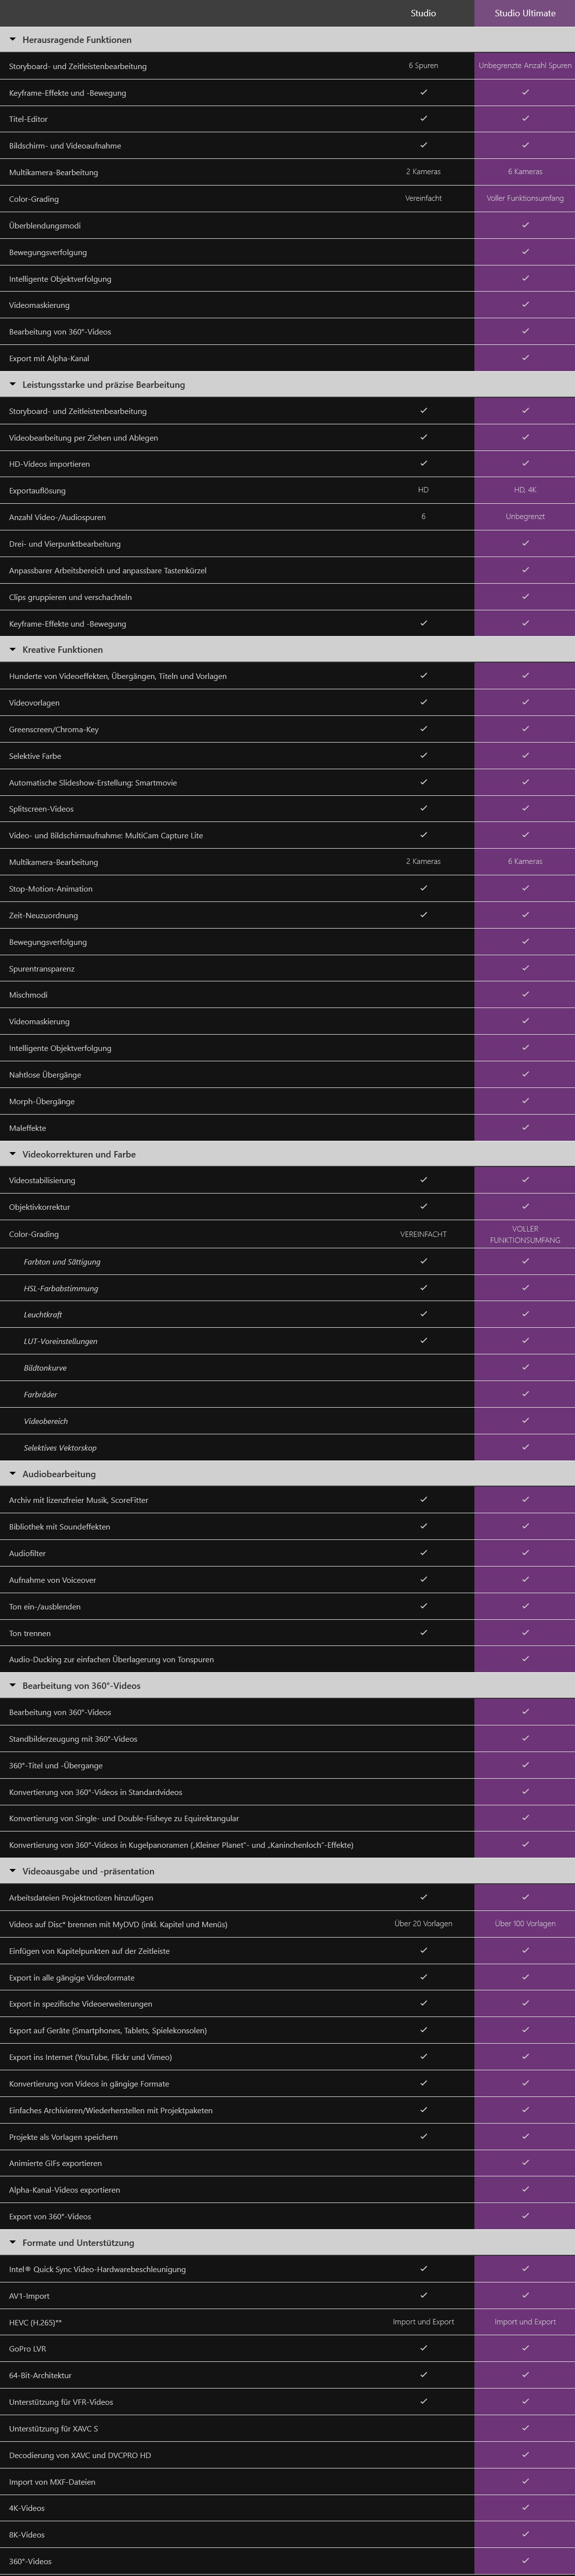Click Studio Ultimate checkmark for Überblendungsmodi
575x2576 pixels.
pos(525,225)
